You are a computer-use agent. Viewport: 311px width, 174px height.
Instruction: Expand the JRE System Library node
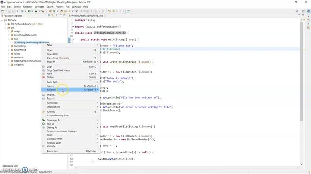[x=5, y=24]
